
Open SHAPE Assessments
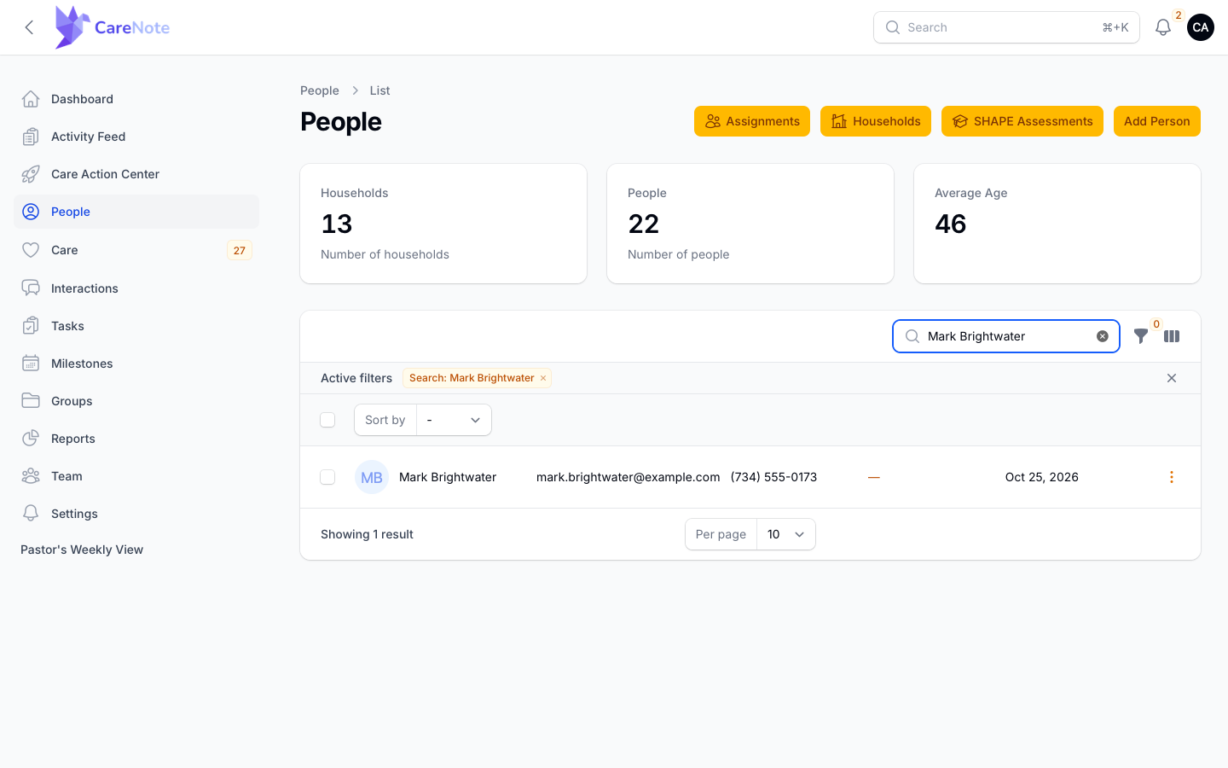tap(1022, 121)
